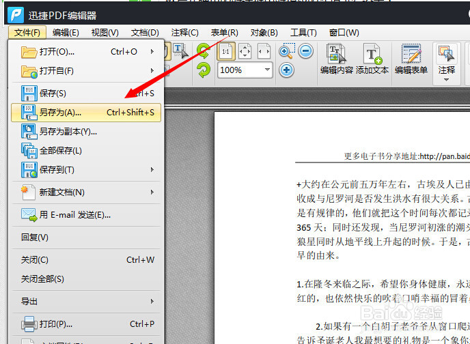Click the save-as icon beside 另存为(A)
The width and height of the screenshot is (470, 344).
click(x=29, y=113)
